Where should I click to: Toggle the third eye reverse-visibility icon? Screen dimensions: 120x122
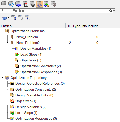(28, 18)
